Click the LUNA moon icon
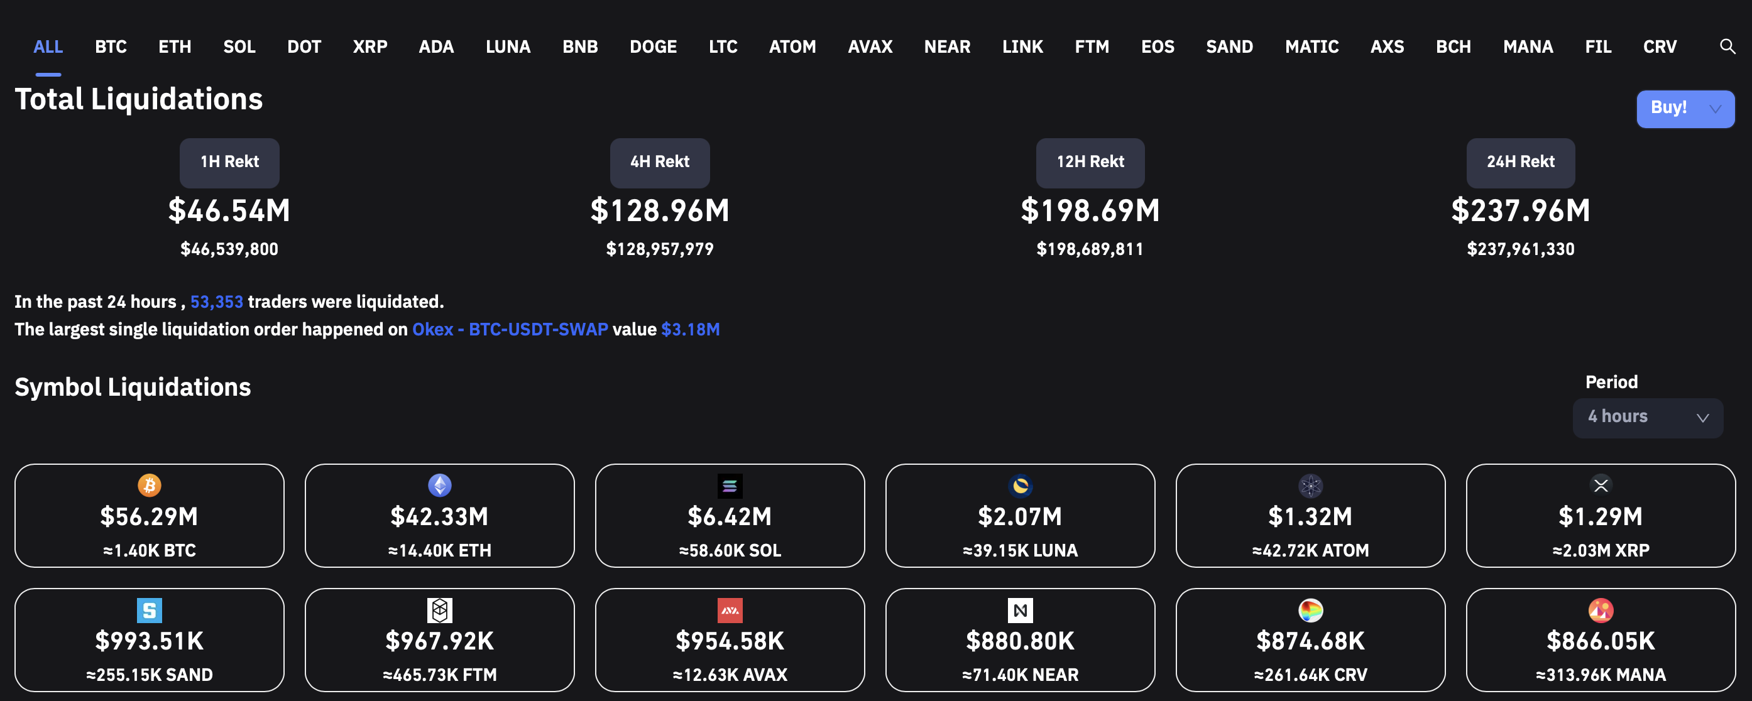This screenshot has height=701, width=1752. pos(1020,486)
